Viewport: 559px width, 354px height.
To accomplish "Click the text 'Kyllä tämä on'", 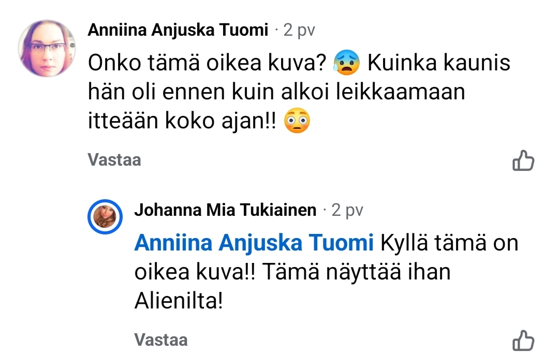I will (449, 243).
